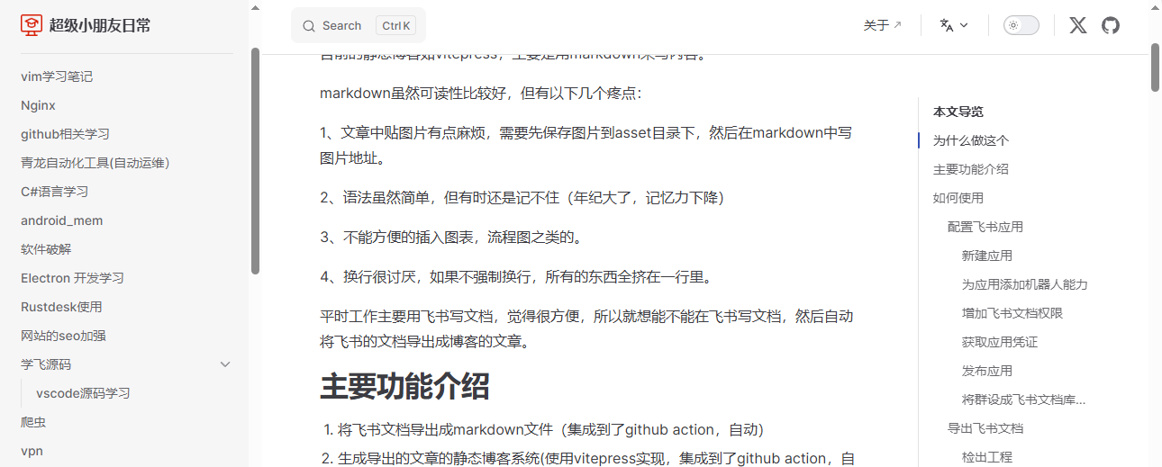Viewport: 1162px width, 467px height.
Task: Click the 超级小朋友日常 site title
Action: coord(100,25)
